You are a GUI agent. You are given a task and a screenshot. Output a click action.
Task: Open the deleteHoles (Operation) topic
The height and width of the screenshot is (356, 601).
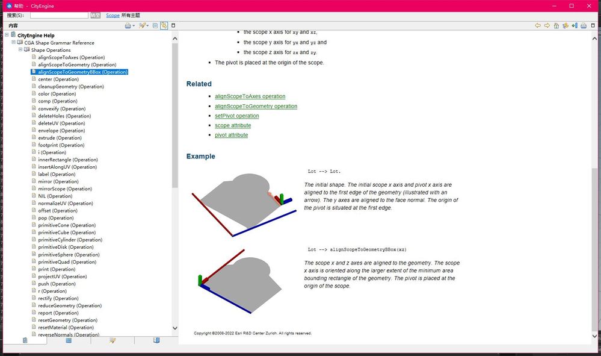click(x=64, y=116)
